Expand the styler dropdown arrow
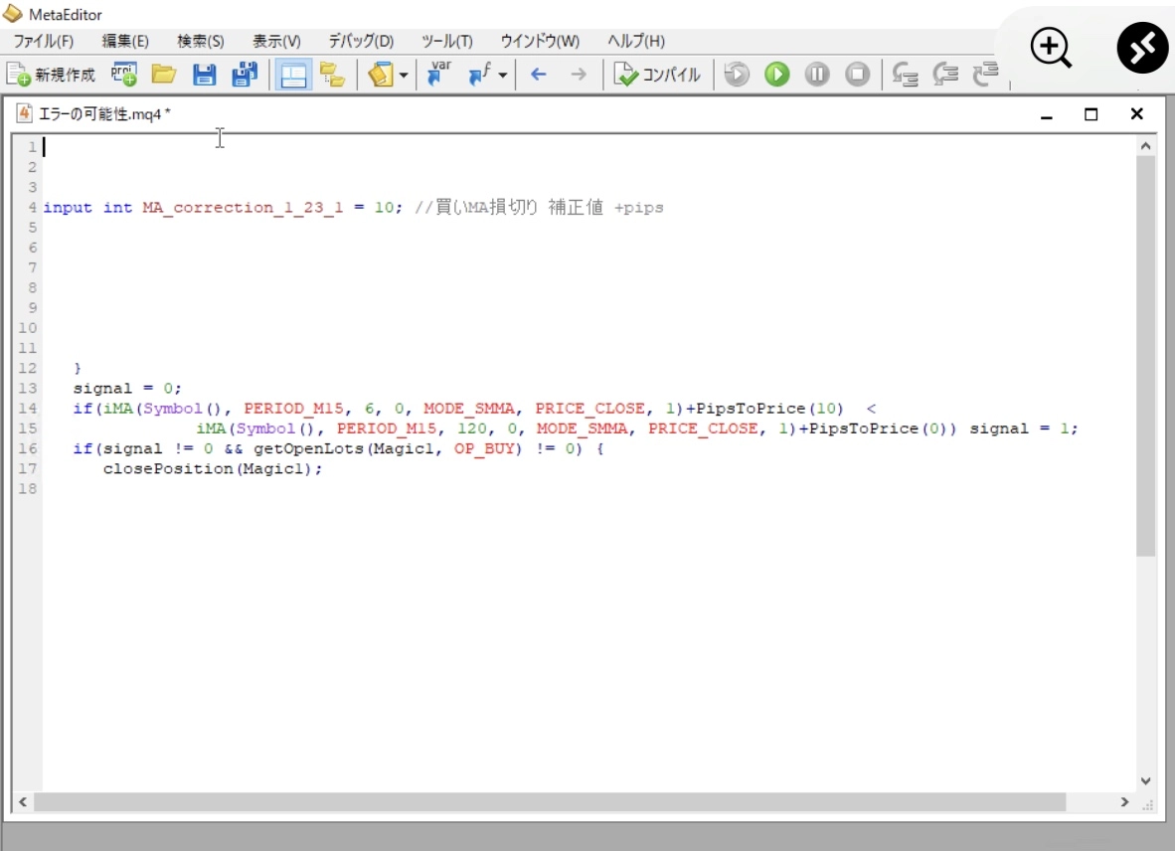Image resolution: width=1175 pixels, height=851 pixels. (x=404, y=76)
